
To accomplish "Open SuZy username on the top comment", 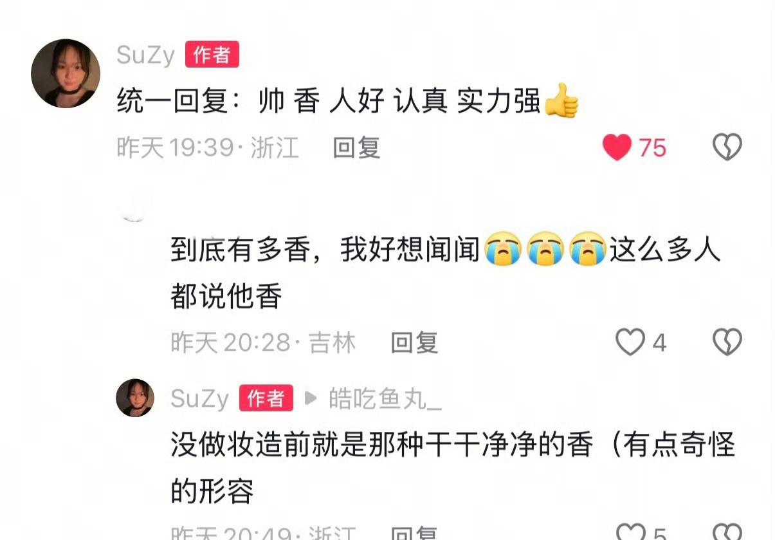I will coord(146,55).
